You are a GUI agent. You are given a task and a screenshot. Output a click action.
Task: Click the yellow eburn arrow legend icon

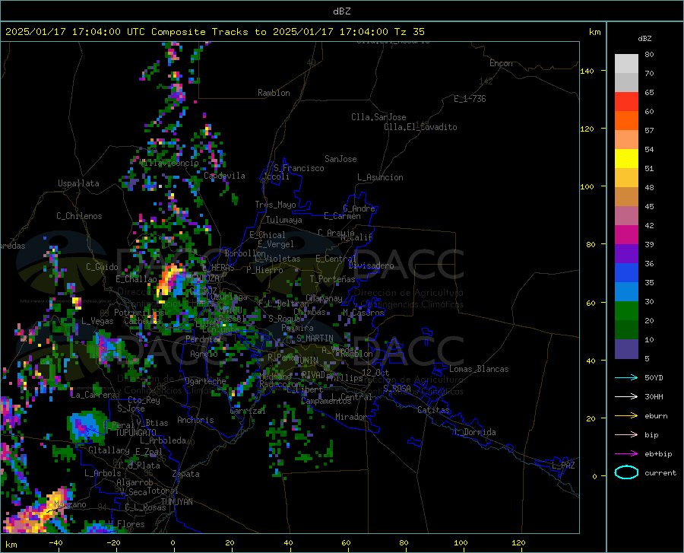click(626, 415)
